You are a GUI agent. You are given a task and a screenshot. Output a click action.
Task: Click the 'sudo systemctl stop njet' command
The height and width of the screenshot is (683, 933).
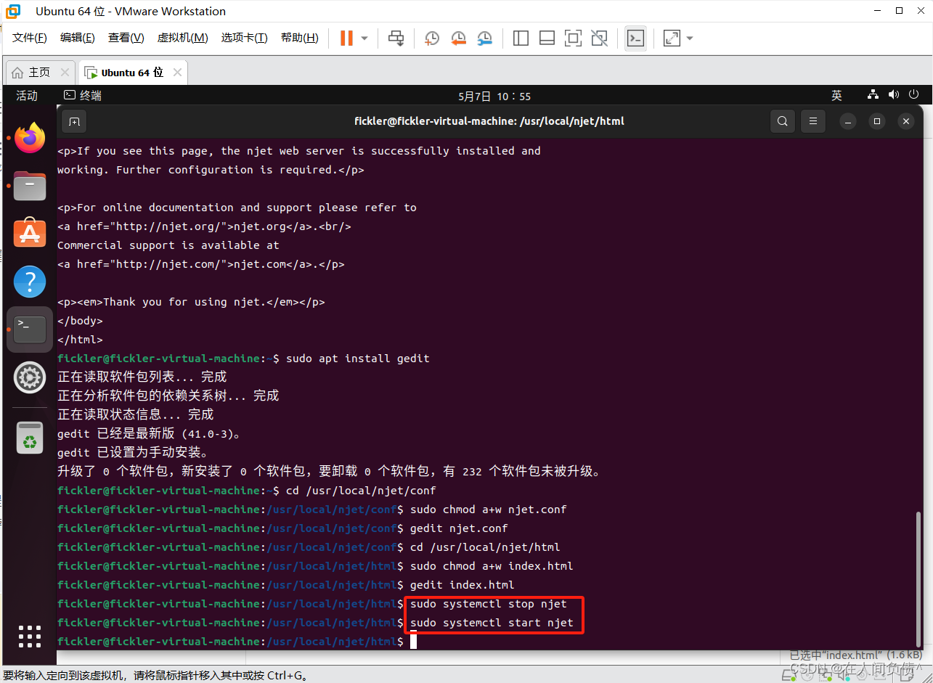pyautogui.click(x=488, y=604)
